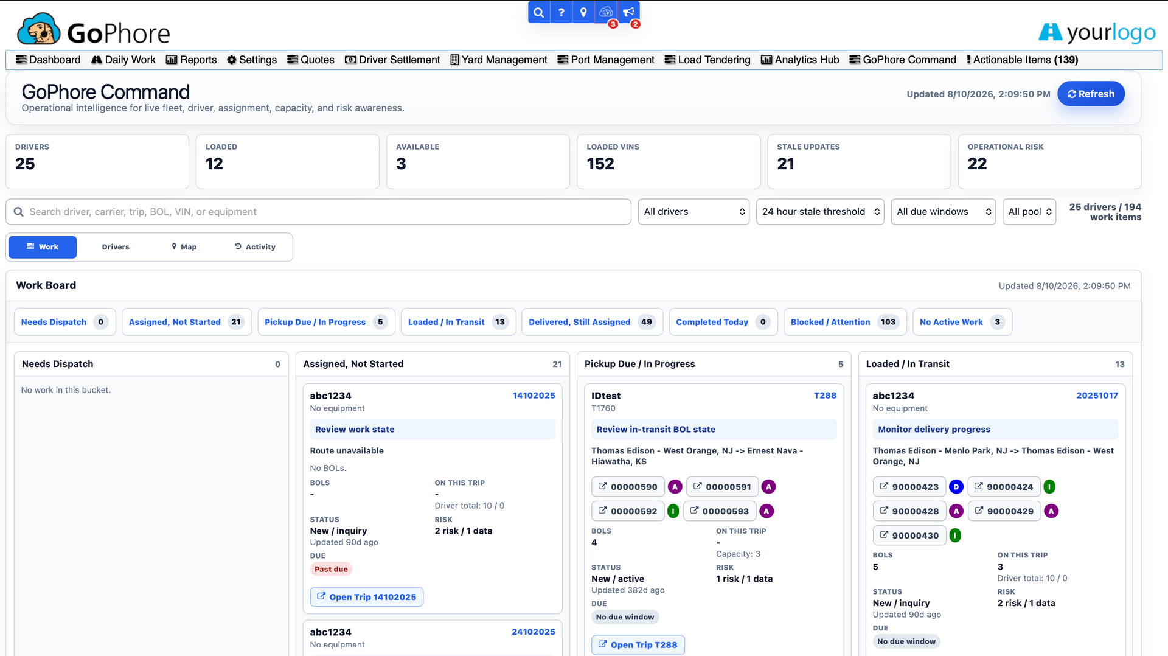1168x656 pixels.
Task: Open Yard Management menu
Action: click(499, 60)
